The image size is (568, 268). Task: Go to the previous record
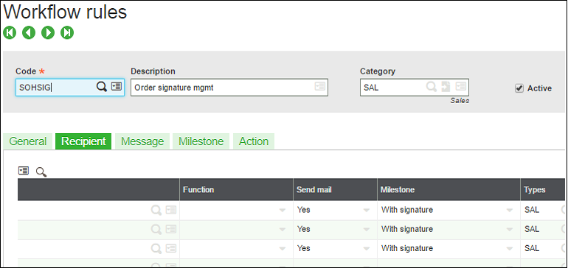click(29, 32)
